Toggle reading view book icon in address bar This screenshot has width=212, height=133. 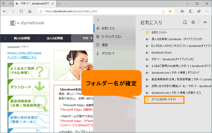point(163,11)
